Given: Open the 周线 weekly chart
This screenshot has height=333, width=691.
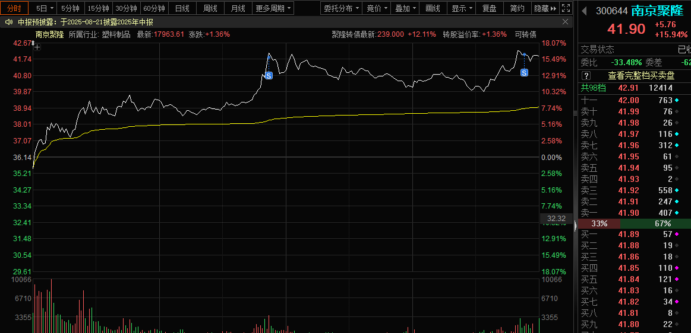Looking at the screenshot, I should 210,8.
